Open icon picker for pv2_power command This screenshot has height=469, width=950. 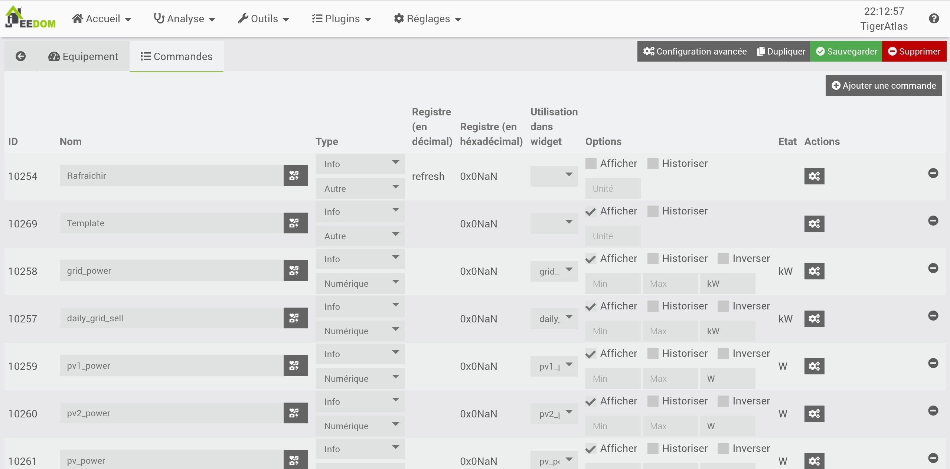(x=296, y=413)
